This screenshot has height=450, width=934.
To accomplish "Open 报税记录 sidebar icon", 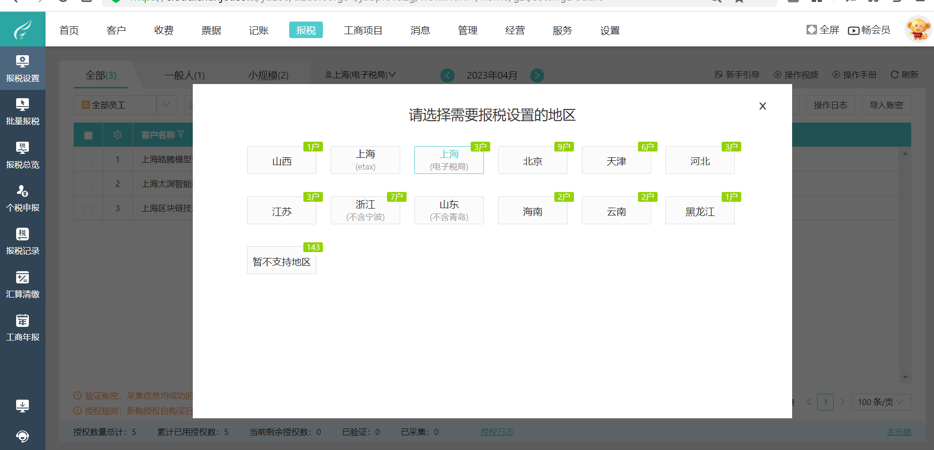I will coord(23,241).
